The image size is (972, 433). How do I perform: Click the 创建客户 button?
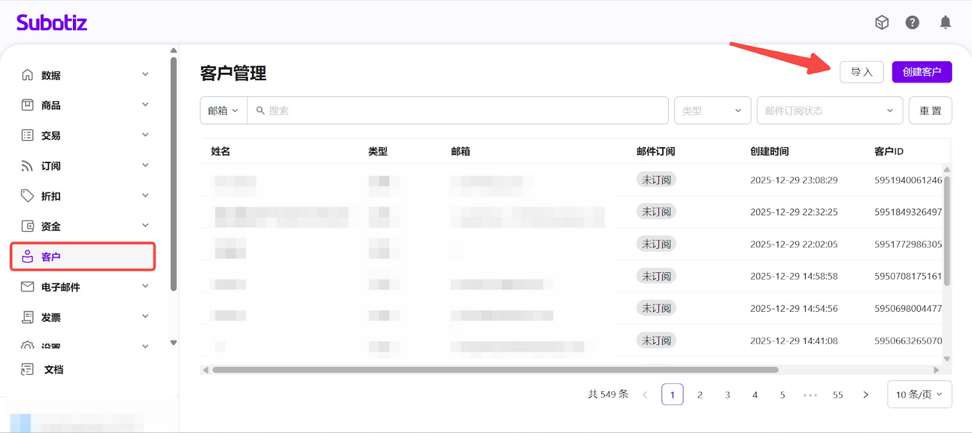[922, 72]
